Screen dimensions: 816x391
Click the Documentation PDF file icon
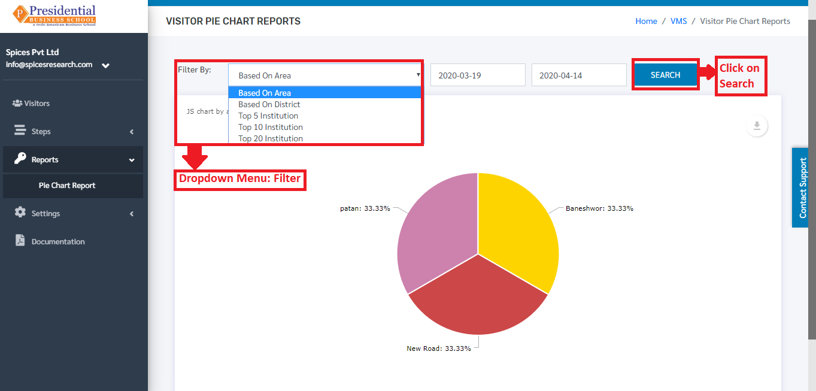20,241
